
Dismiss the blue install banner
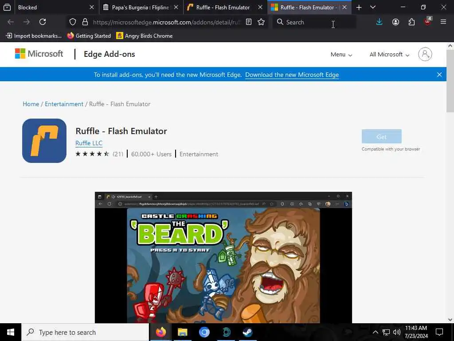(439, 75)
